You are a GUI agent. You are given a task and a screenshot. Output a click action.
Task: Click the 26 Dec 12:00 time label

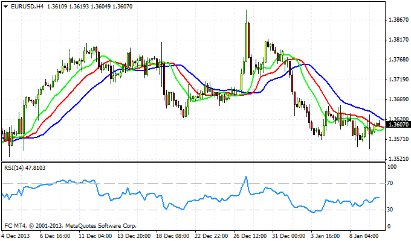250,236
